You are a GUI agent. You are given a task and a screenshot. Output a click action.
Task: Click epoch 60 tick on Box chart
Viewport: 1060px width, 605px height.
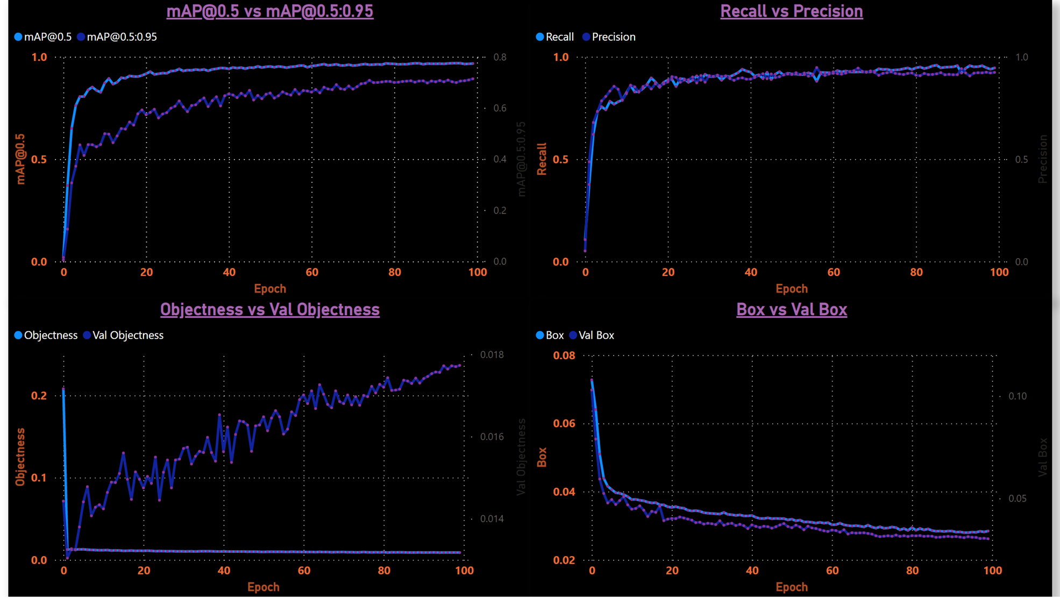pos(832,571)
